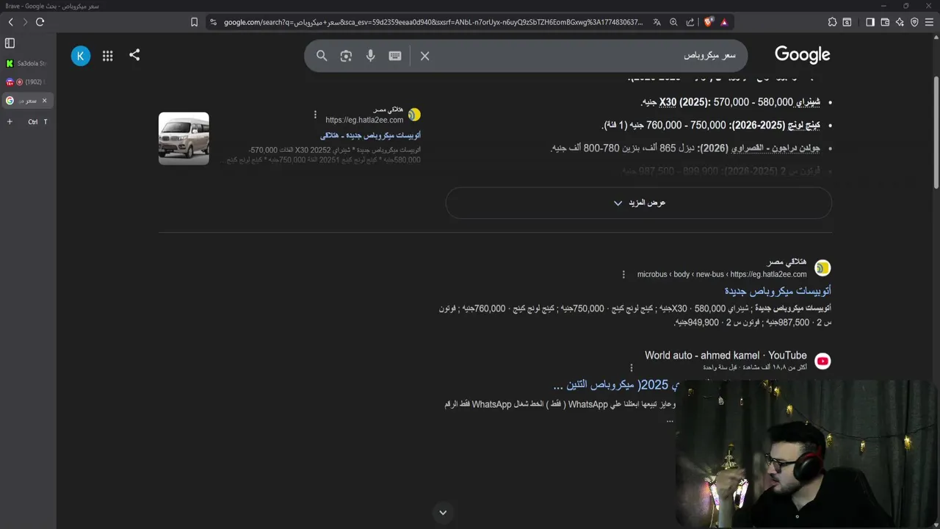
Task: Open the three-dot menu of hatla2ee search result
Action: point(623,274)
